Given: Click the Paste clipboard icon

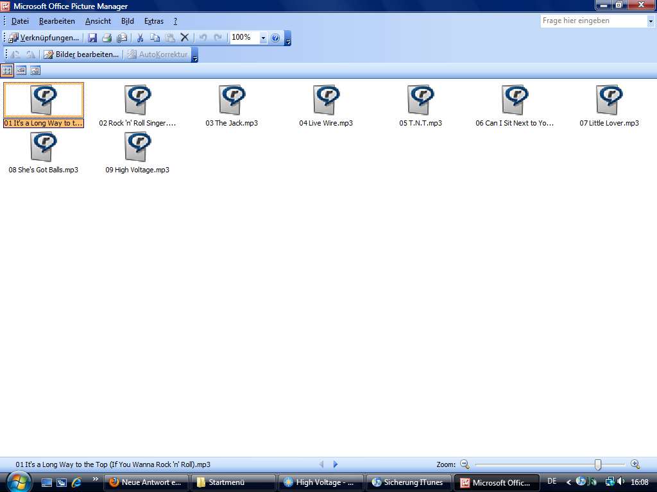Looking at the screenshot, I should (169, 38).
